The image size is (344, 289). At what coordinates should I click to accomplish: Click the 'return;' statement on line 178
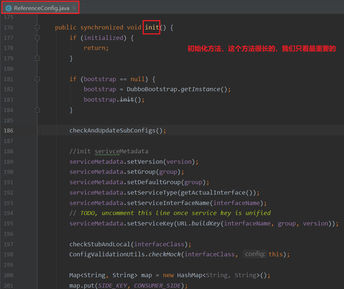(x=96, y=48)
